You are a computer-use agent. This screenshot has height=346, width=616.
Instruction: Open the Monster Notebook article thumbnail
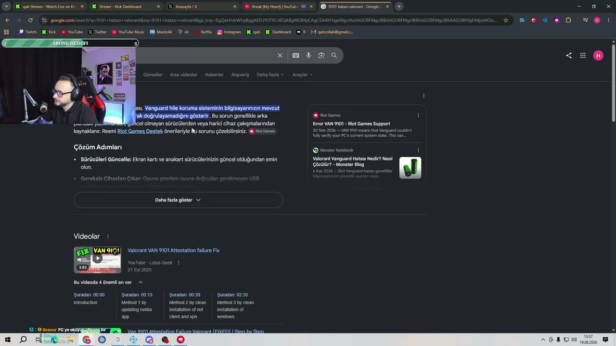tap(410, 168)
